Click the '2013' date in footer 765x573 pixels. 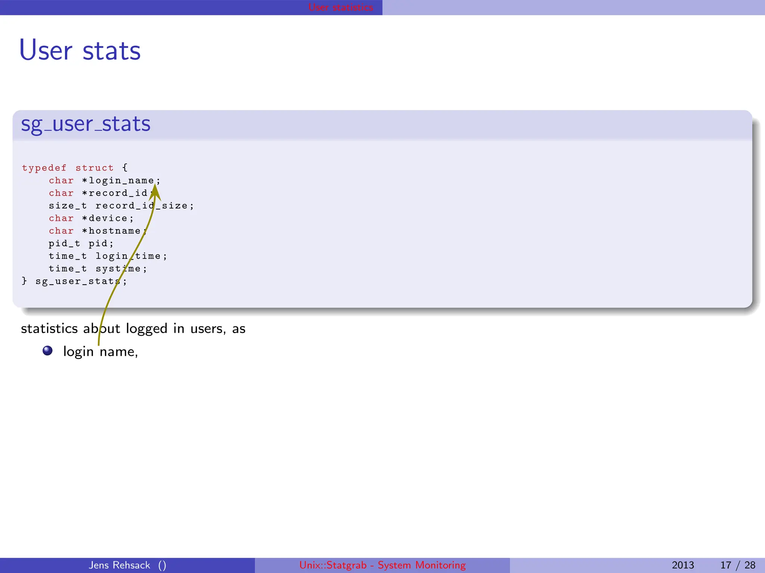pos(683,565)
